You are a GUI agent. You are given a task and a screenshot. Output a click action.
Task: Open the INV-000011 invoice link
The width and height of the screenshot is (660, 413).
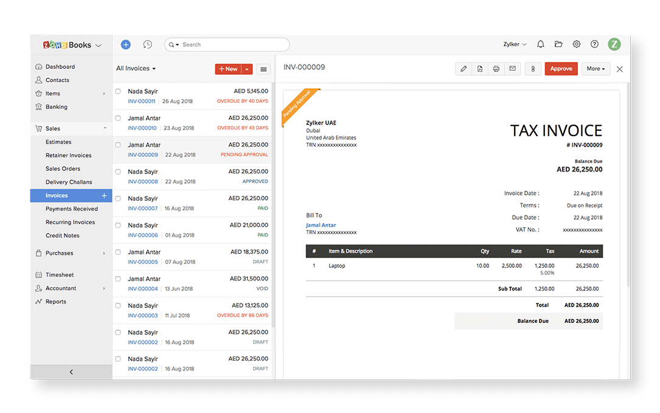click(141, 101)
